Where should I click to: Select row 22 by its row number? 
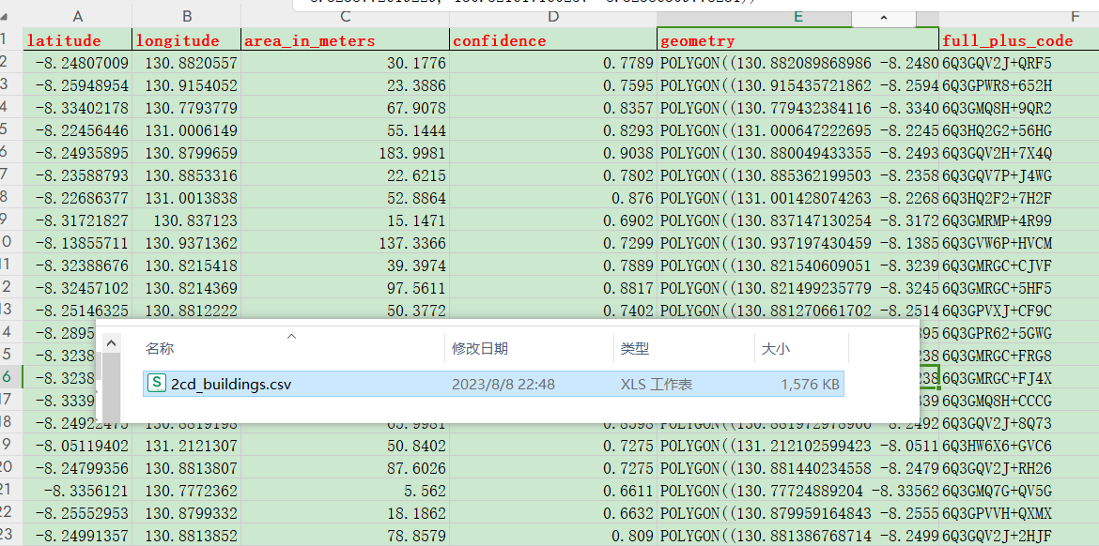click(x=8, y=511)
